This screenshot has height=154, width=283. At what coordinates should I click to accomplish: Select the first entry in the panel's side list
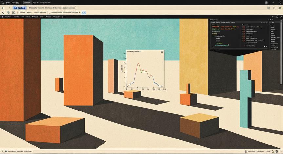[x=272, y=26]
